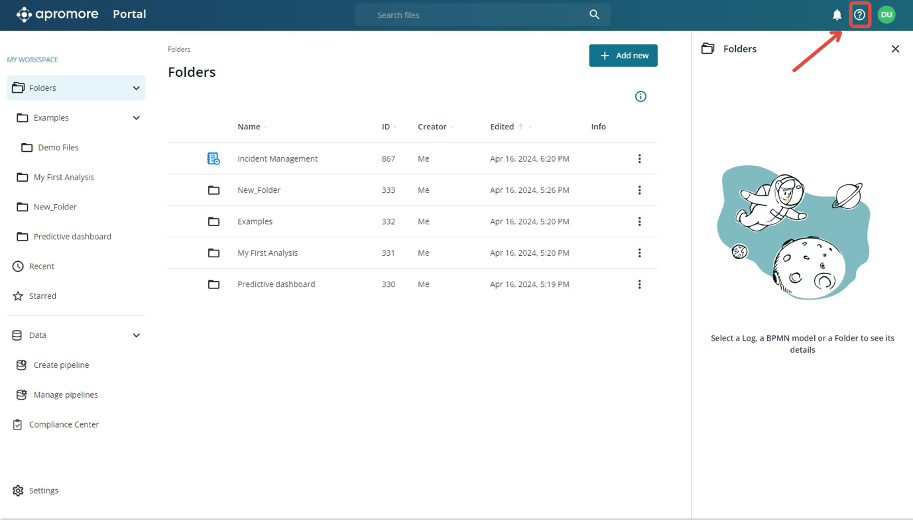Screen dimensions: 913x521
Task: Click the Add new button
Action: tap(623, 56)
